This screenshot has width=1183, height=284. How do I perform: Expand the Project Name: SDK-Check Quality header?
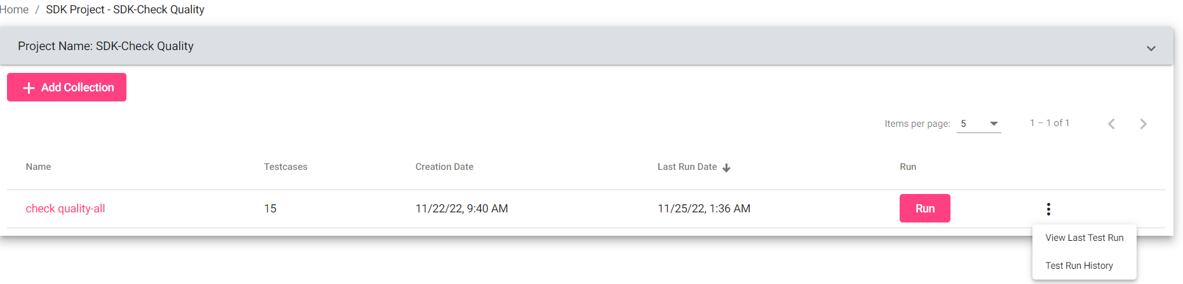(105, 46)
